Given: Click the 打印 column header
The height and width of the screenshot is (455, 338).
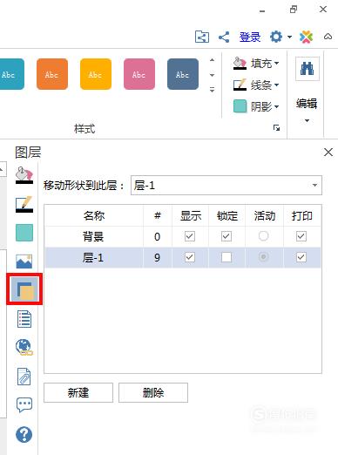Looking at the screenshot, I should tap(302, 215).
